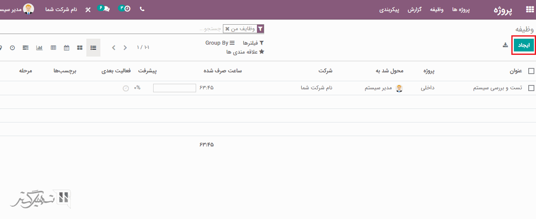536x219 pixels.
Task: Click the پروژه app title
Action: tap(503, 10)
